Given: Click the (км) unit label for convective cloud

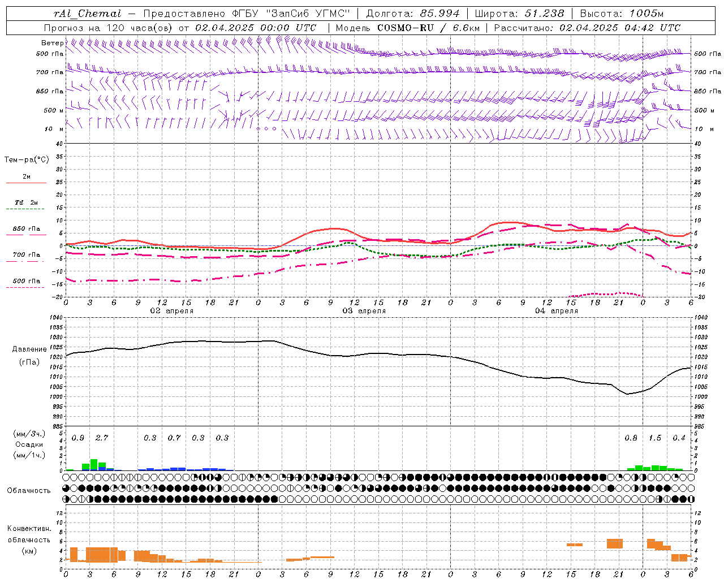Looking at the screenshot, I should pyautogui.click(x=29, y=551).
